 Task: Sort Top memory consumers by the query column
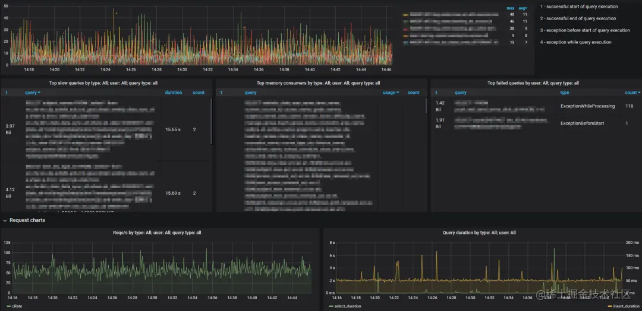pos(251,93)
